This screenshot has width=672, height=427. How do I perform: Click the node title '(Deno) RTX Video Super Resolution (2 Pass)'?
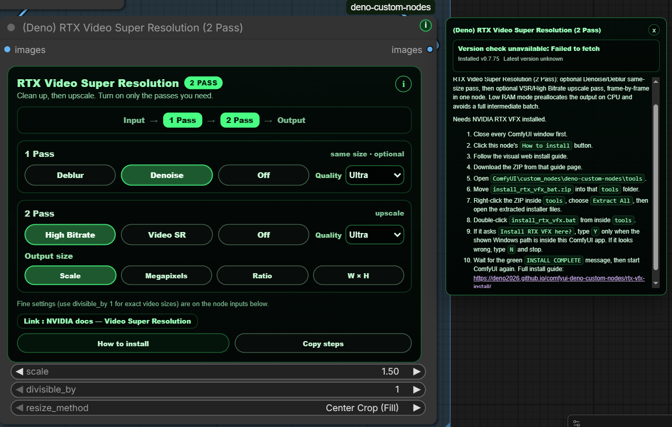tap(133, 28)
